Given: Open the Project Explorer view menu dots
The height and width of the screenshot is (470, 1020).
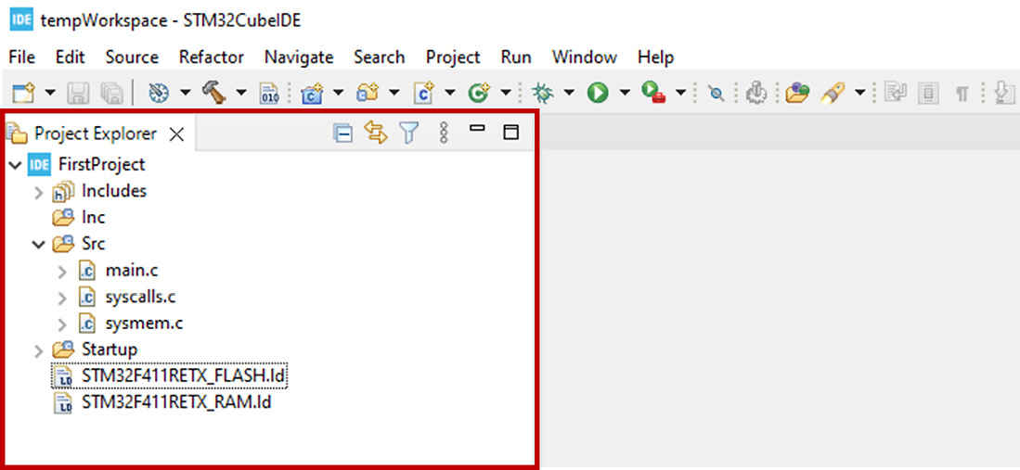Looking at the screenshot, I should pyautogui.click(x=445, y=133).
